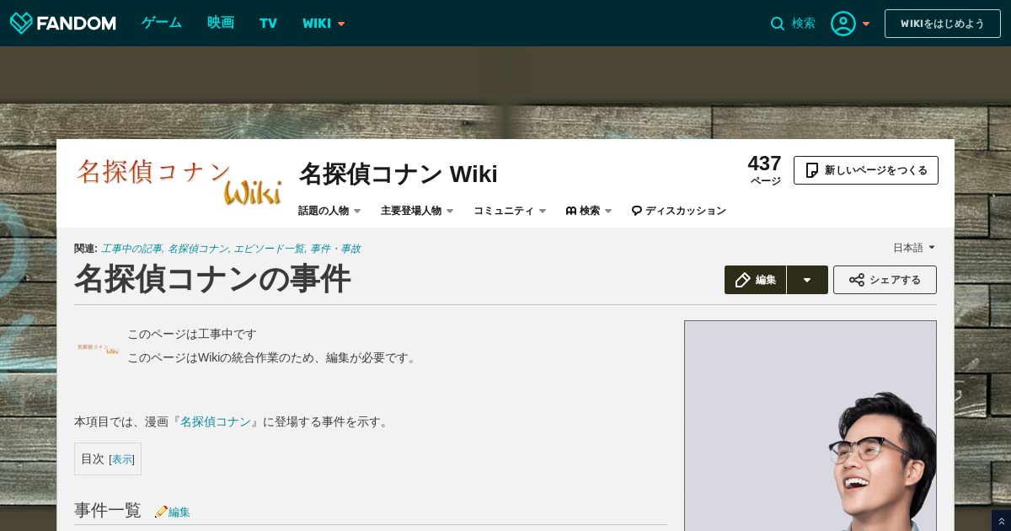Open the page title 名探偵コナンの事件
The image size is (1011, 531).
[212, 279]
